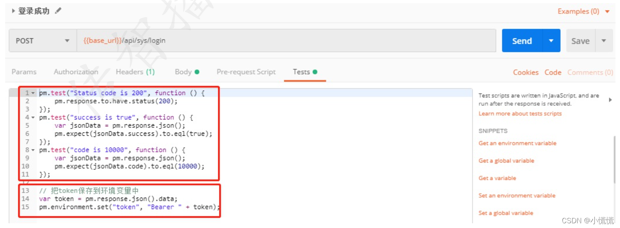Collapse code fold arrow on line 4
The image size is (620, 228).
click(33, 118)
